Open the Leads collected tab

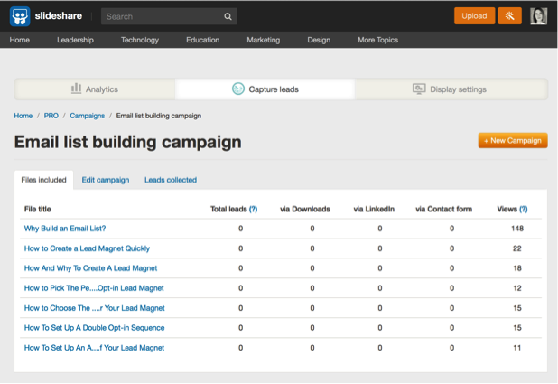[171, 180]
